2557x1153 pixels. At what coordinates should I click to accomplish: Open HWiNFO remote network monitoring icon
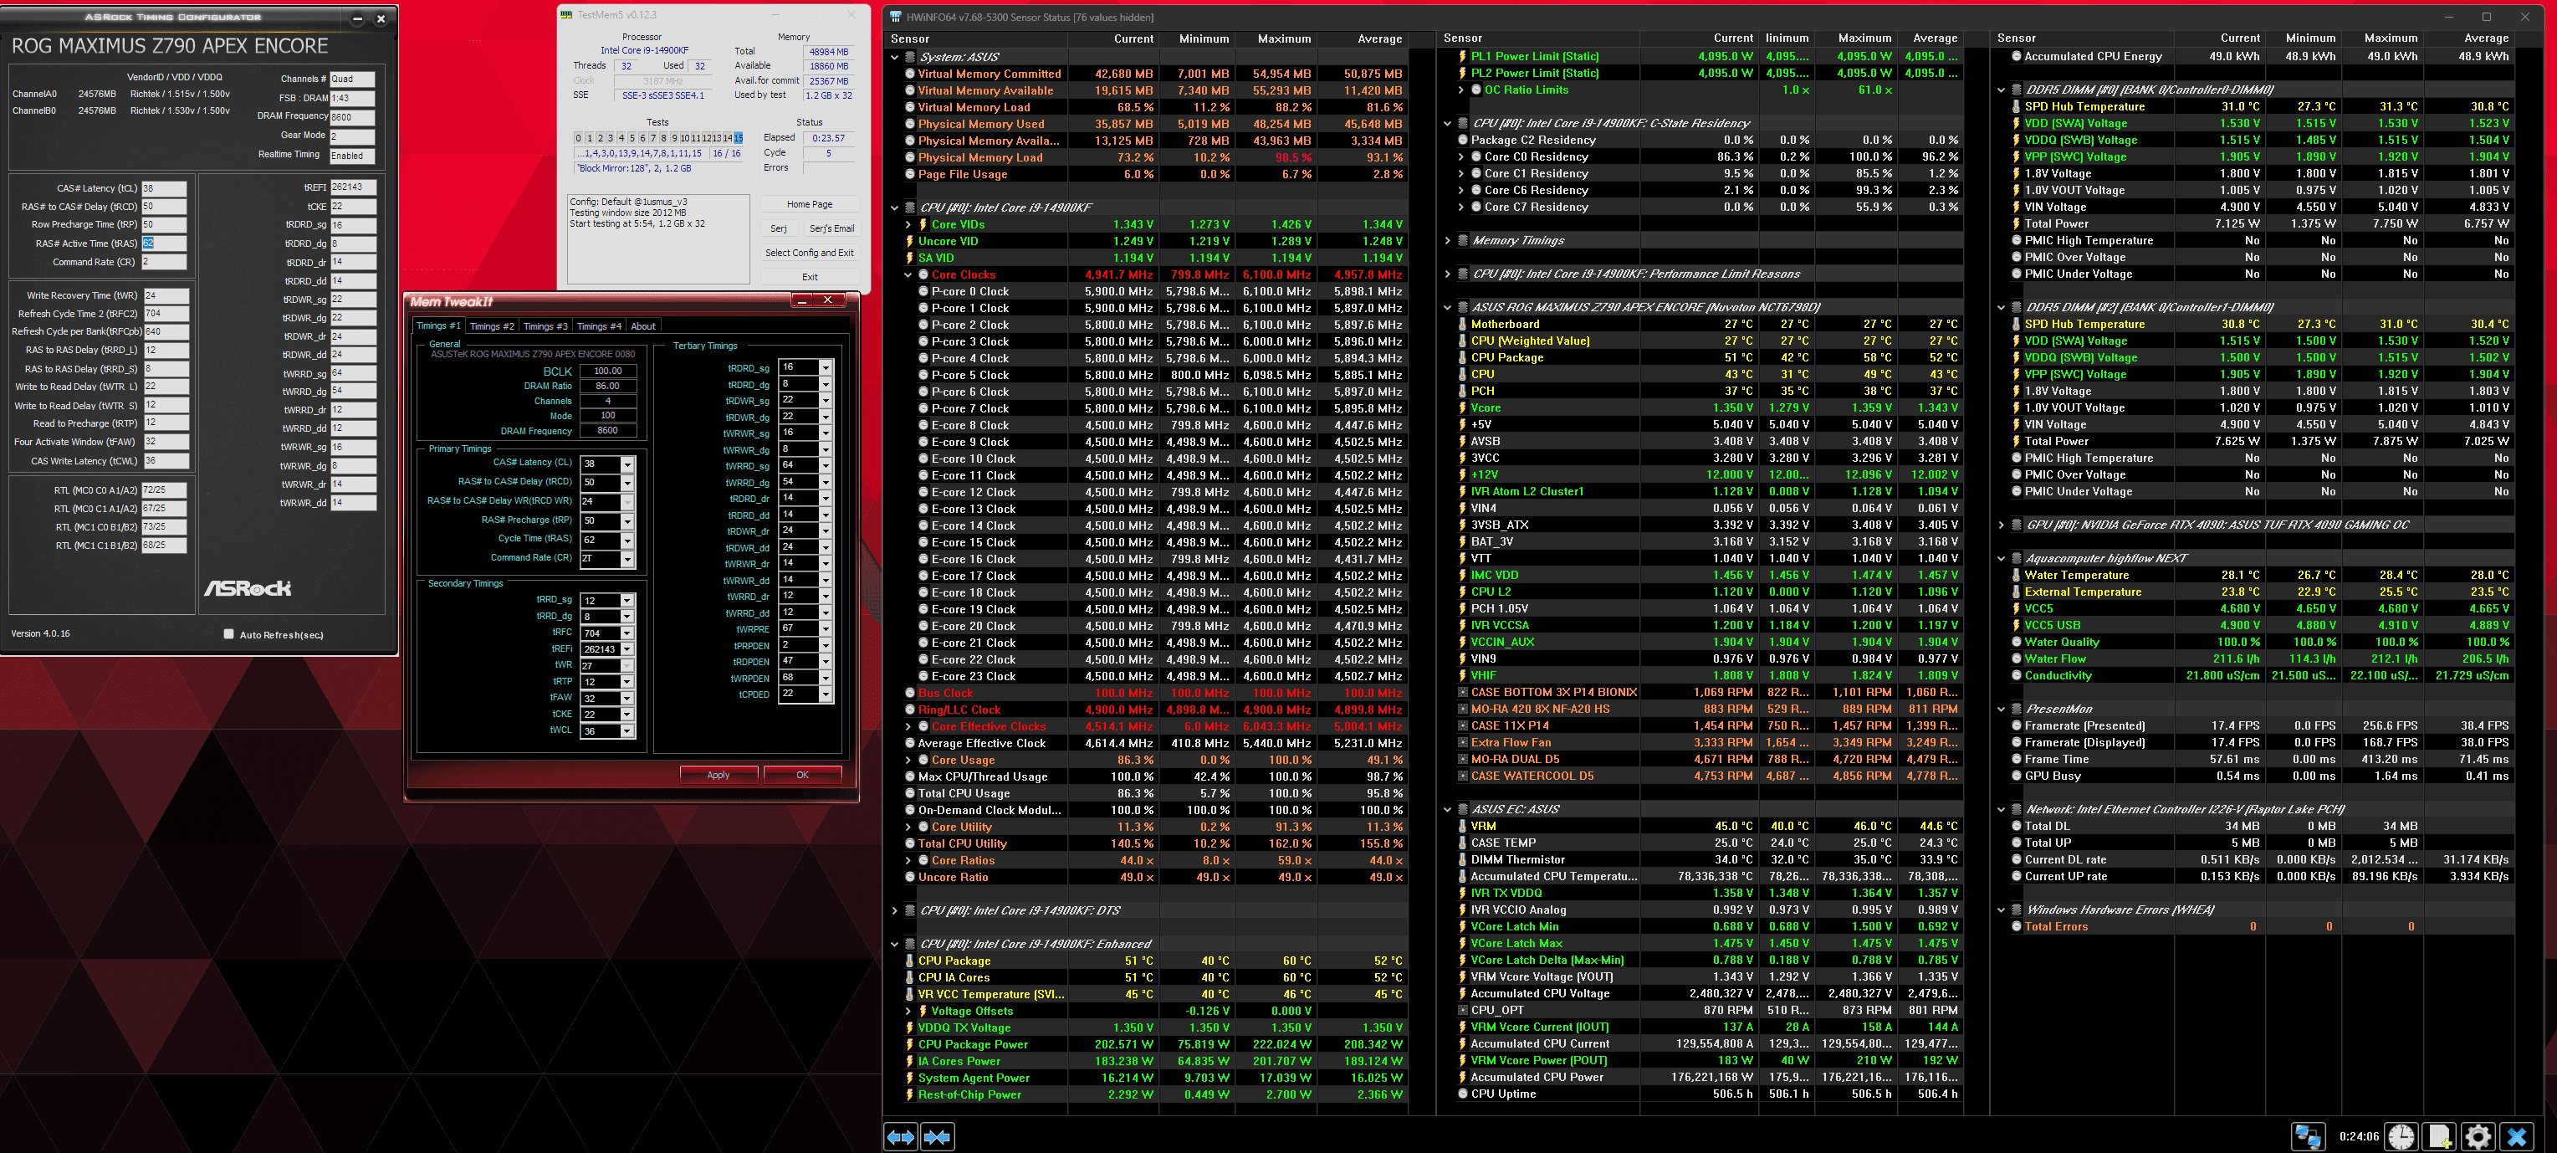tap(2307, 1136)
